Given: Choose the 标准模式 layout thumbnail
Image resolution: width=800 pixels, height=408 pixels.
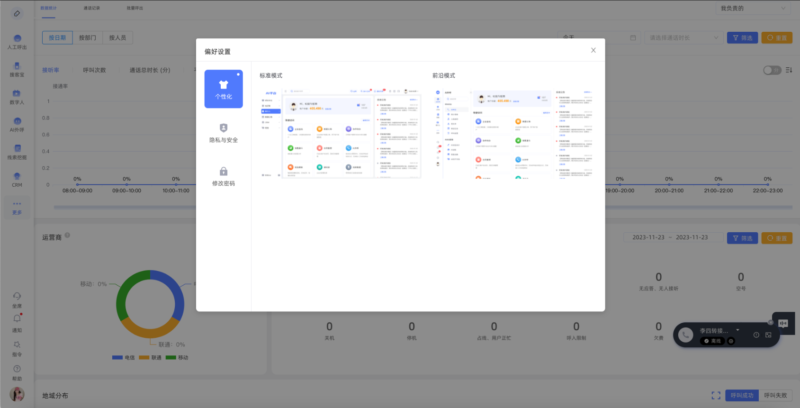Looking at the screenshot, I should tap(340, 133).
